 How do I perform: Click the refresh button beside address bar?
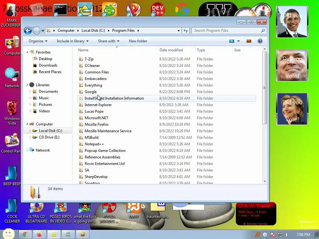click(186, 30)
